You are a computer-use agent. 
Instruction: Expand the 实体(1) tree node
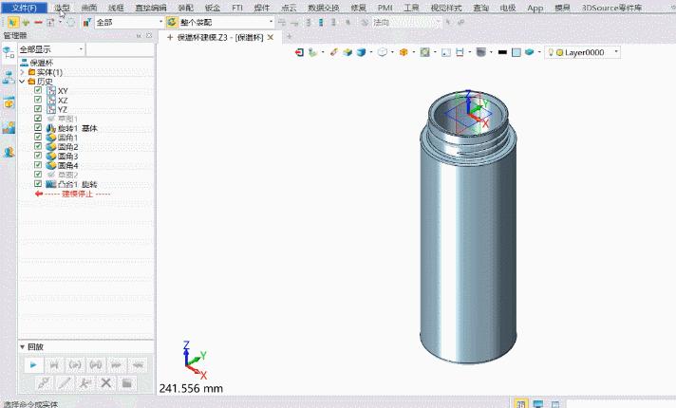(23, 72)
